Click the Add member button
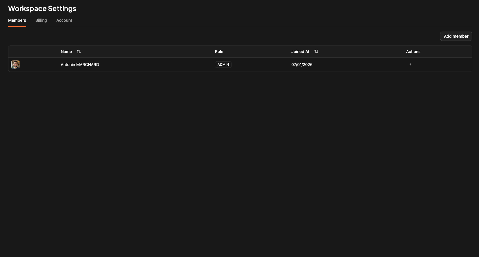The width and height of the screenshot is (479, 257). (456, 36)
